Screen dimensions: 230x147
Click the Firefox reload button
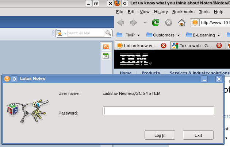(156, 23)
